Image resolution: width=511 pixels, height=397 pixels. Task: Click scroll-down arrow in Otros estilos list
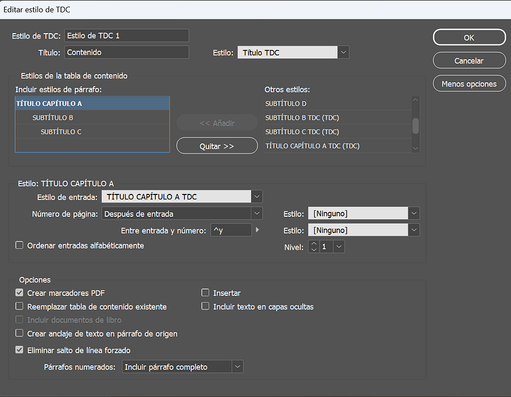[x=416, y=148]
